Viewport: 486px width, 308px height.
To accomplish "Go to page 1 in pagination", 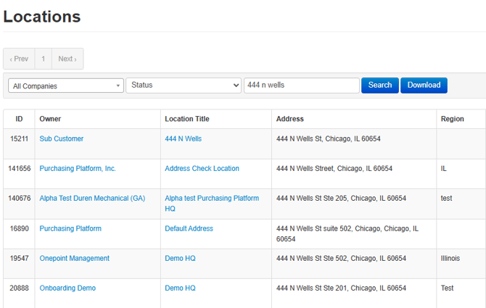I will tap(43, 59).
